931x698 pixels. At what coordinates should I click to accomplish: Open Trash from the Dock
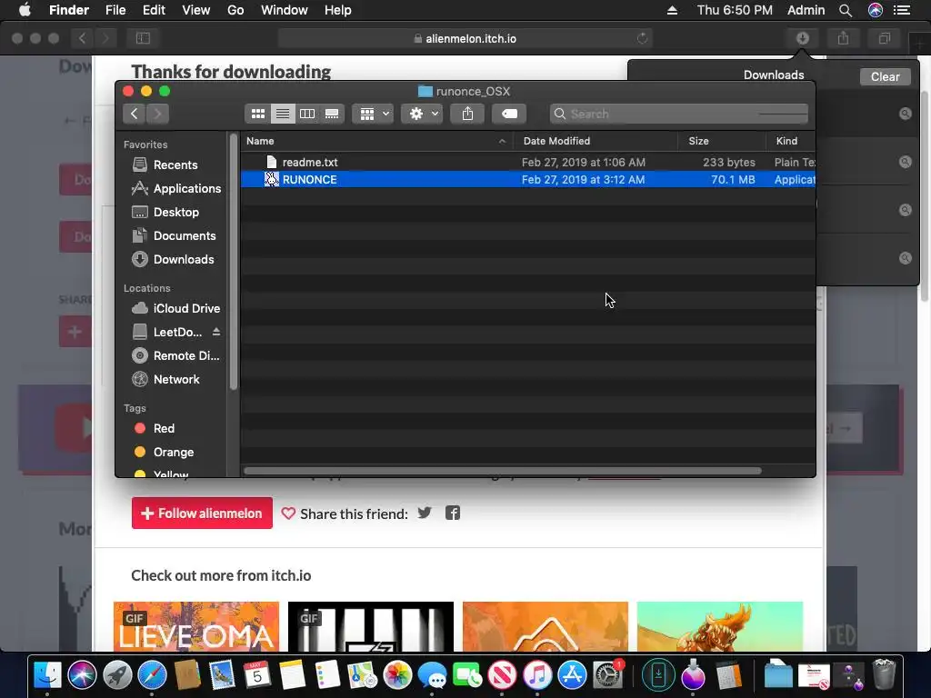(884, 675)
